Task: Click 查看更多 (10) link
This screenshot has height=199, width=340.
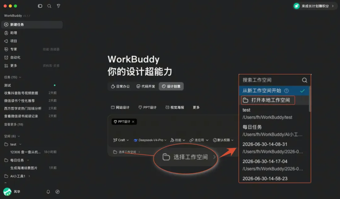Action: click(14, 124)
